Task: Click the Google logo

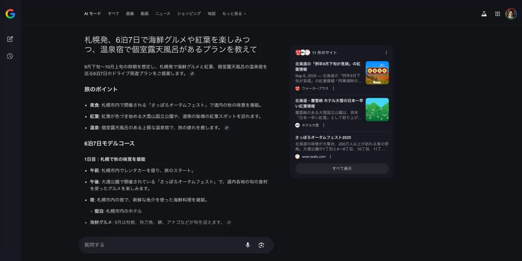Action: pyautogui.click(x=10, y=14)
